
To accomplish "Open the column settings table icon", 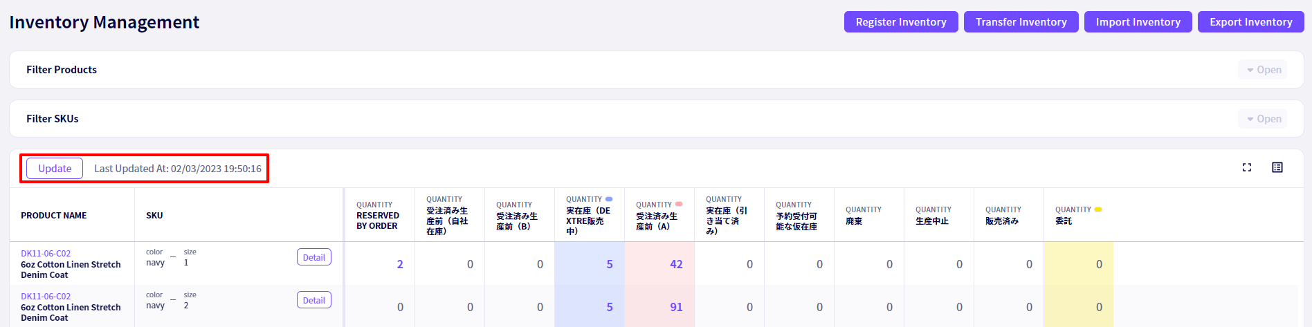I will (x=1277, y=167).
